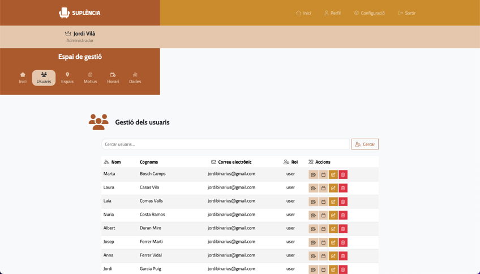The width and height of the screenshot is (480, 274).
Task: Open the Motius tab
Action: (x=90, y=78)
